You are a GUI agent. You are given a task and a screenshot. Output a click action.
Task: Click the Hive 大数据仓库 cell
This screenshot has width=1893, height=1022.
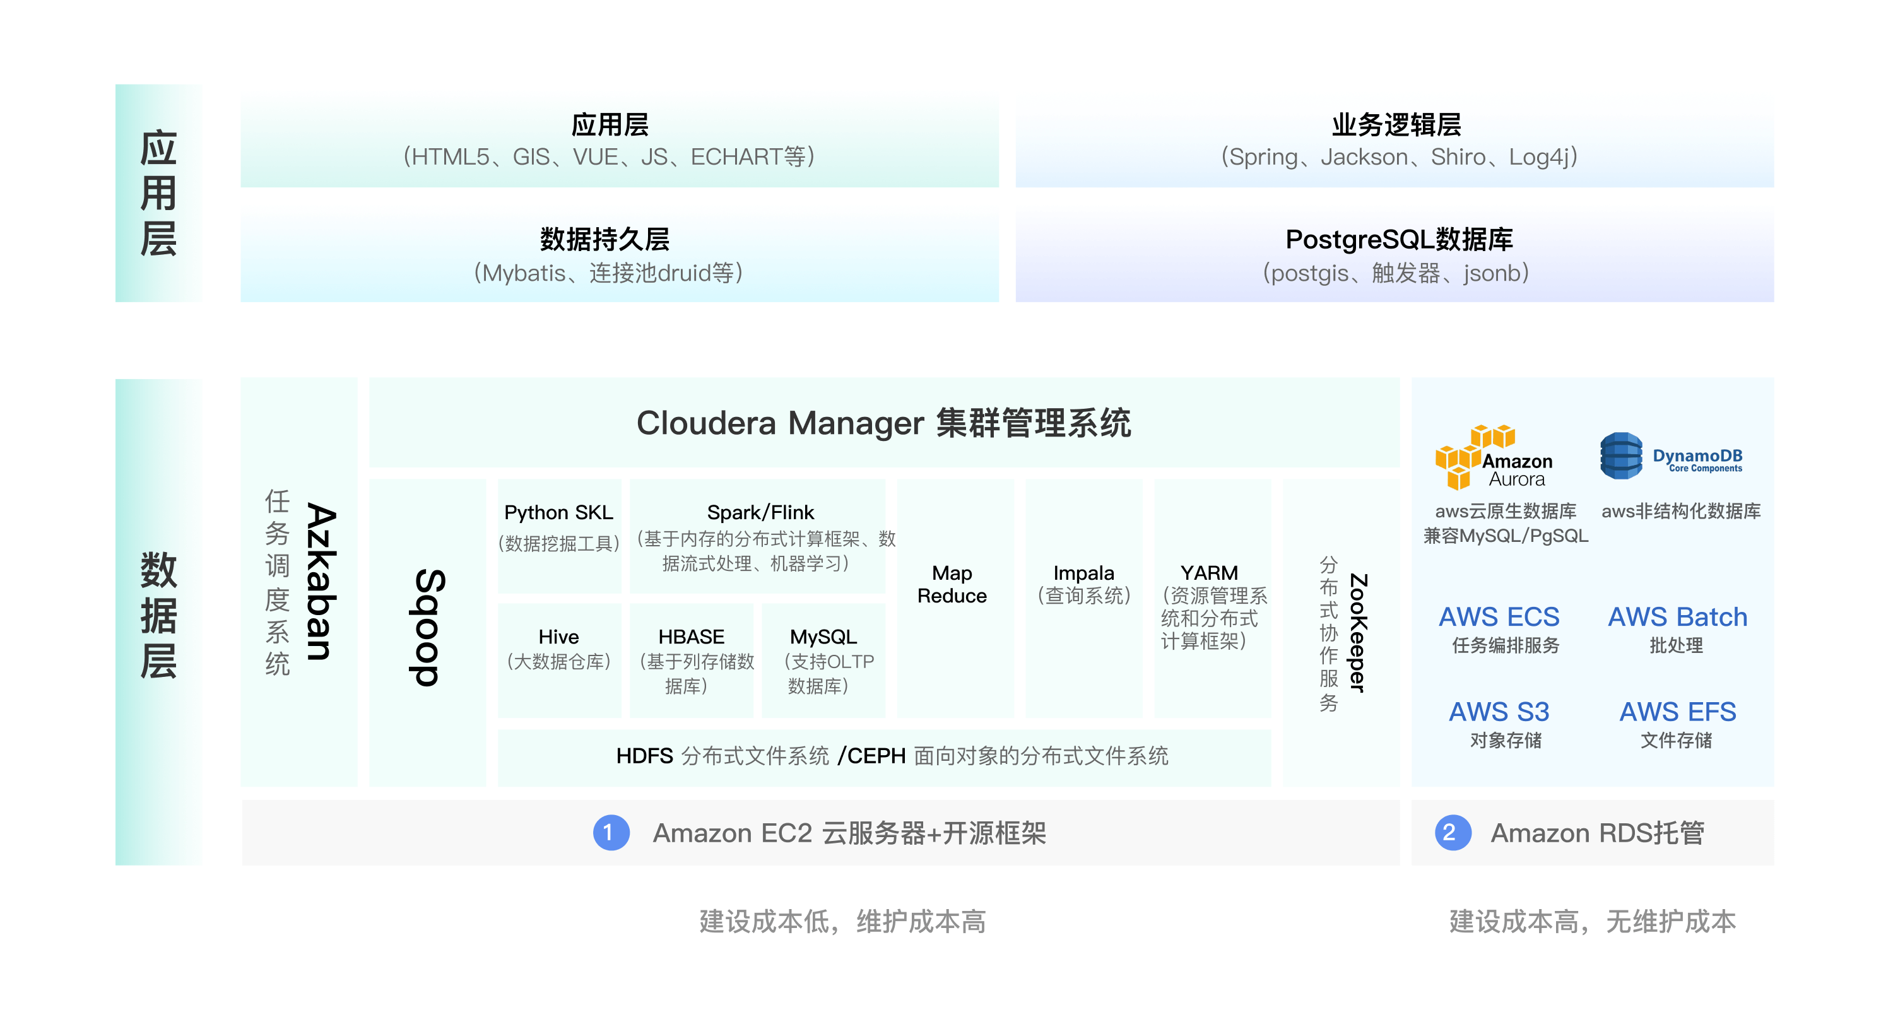click(x=559, y=660)
